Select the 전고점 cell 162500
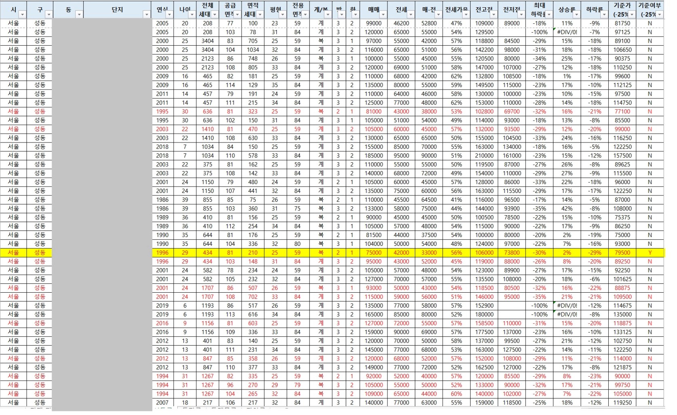 click(x=484, y=367)
